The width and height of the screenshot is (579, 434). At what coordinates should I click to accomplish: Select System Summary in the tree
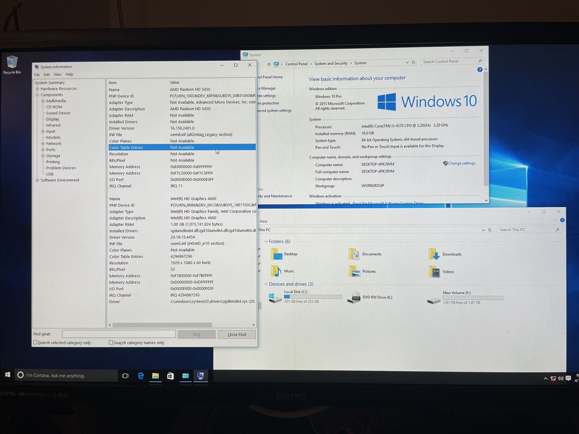pos(50,83)
